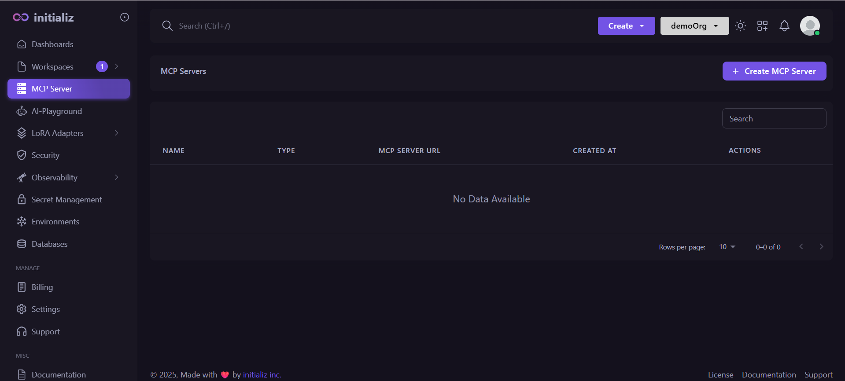The width and height of the screenshot is (845, 381).
Task: Open Support in the sidebar
Action: 69,331
